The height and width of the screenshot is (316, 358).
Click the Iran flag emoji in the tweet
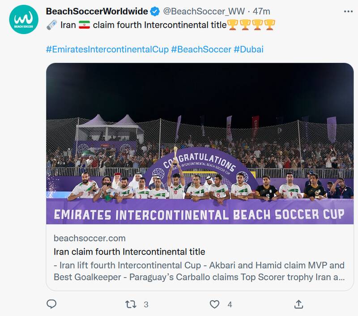click(x=84, y=25)
